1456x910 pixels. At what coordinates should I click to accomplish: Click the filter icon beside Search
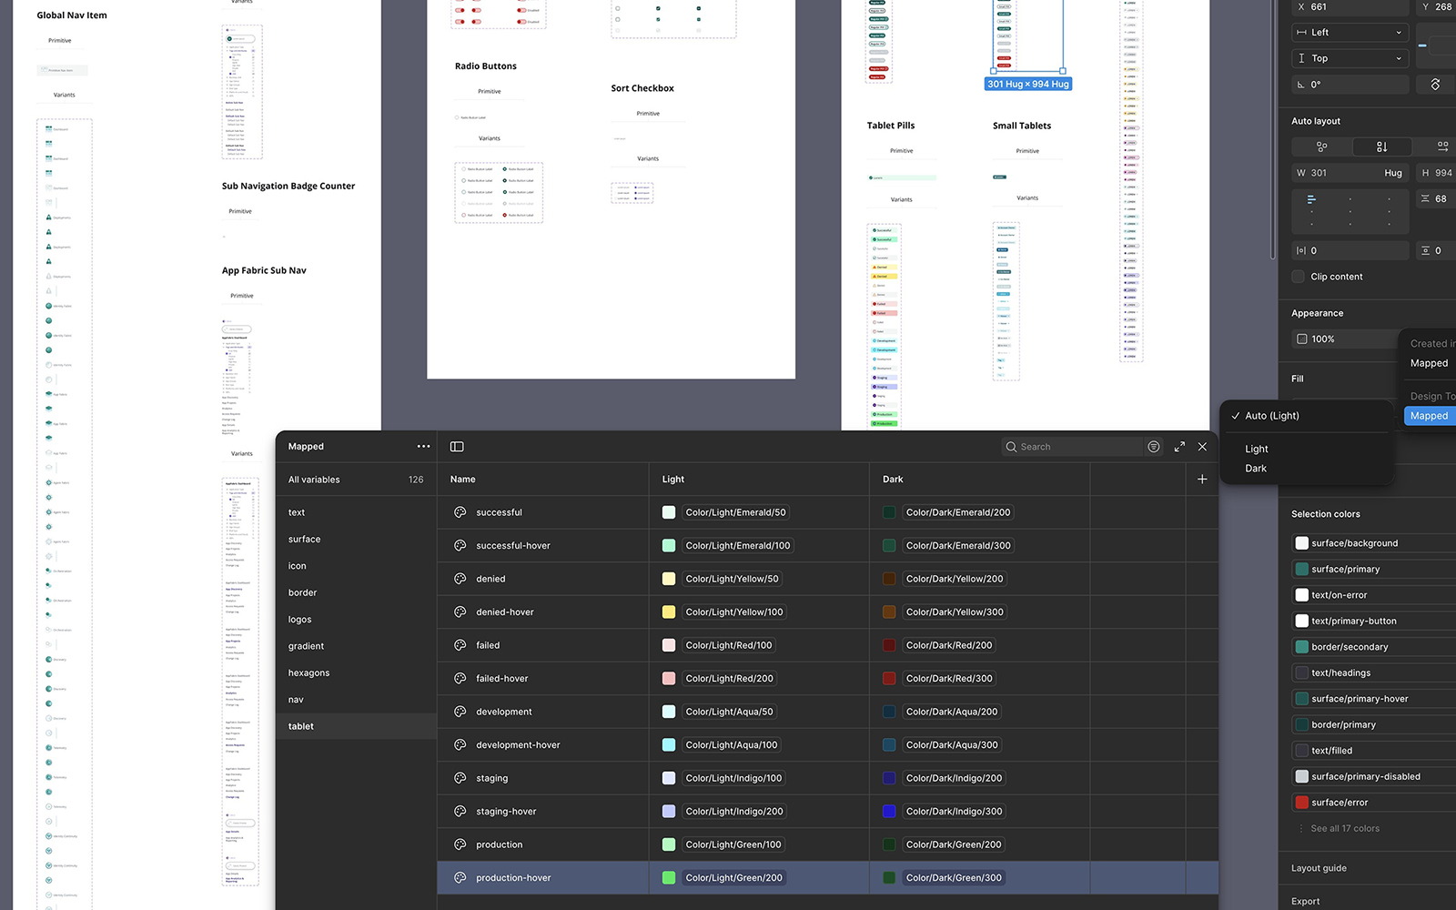(1154, 447)
